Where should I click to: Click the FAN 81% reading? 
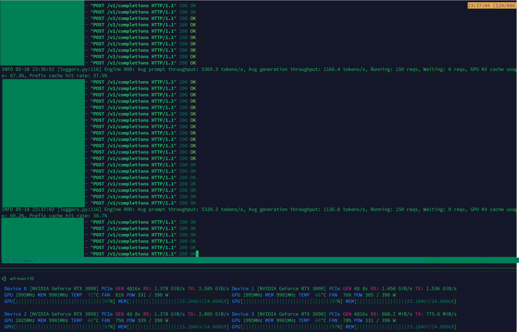coord(113,295)
